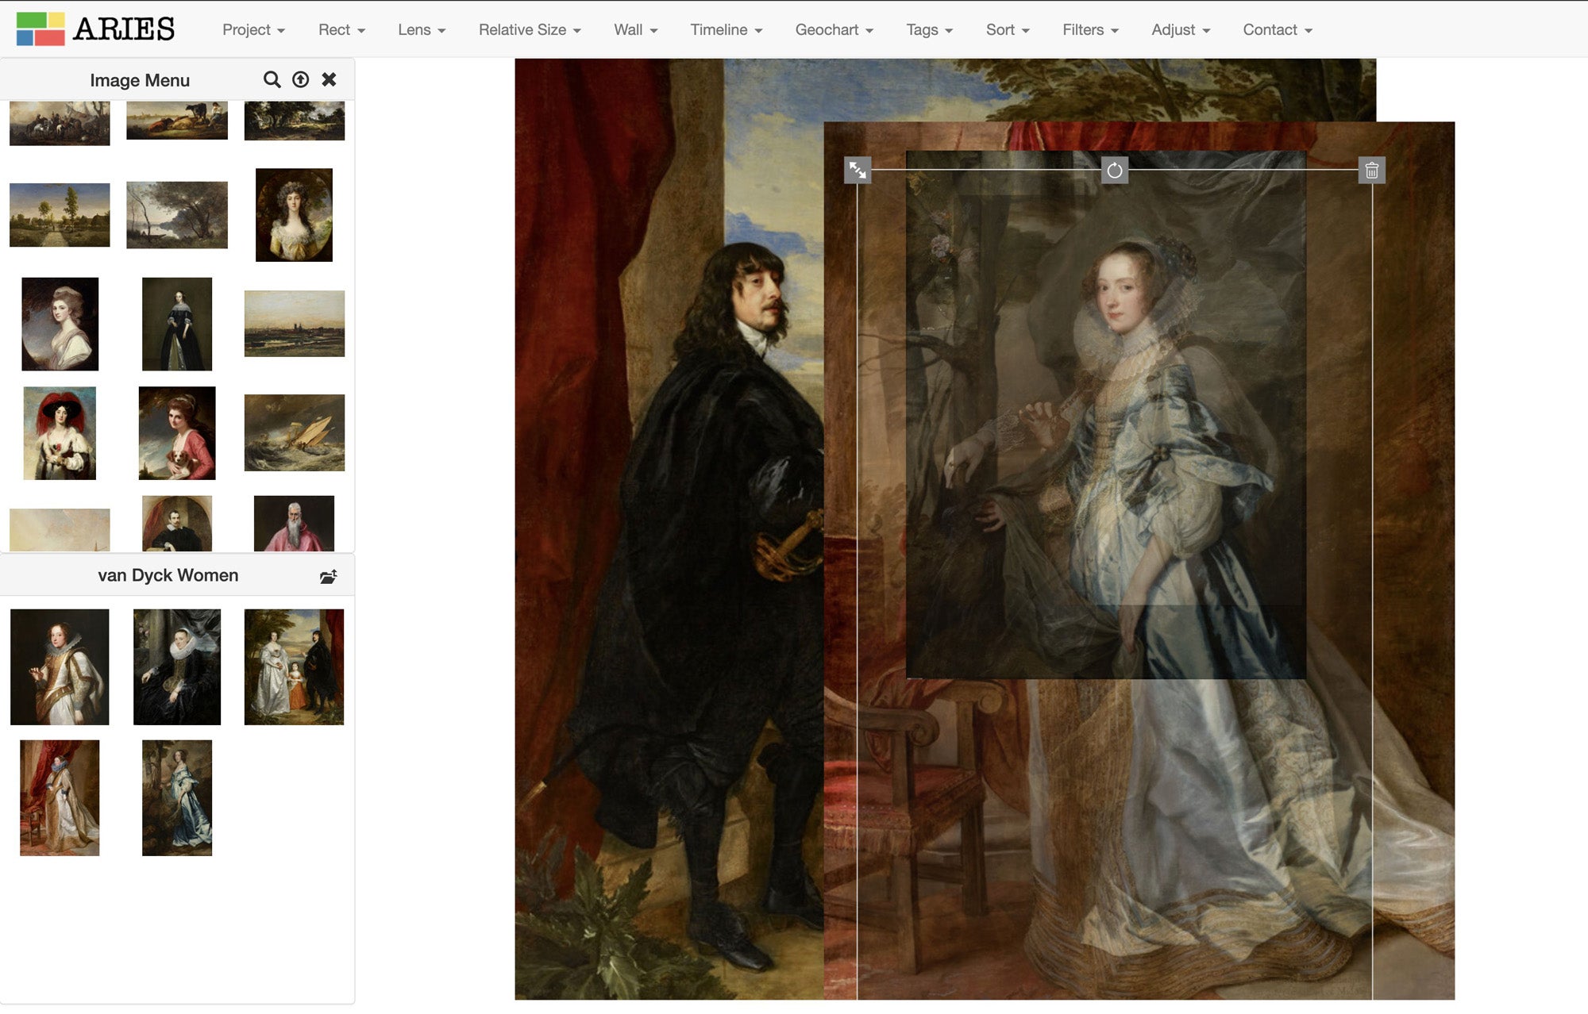Open the Filters menu
The image size is (1588, 1014).
coord(1090,29)
